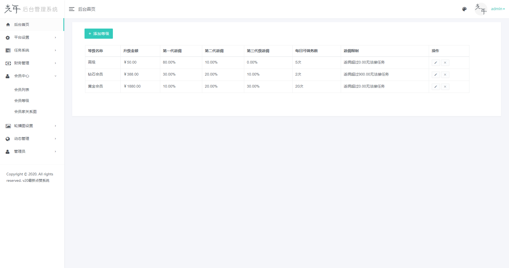Delete the 黄金会员 level with X icon

click(445, 87)
